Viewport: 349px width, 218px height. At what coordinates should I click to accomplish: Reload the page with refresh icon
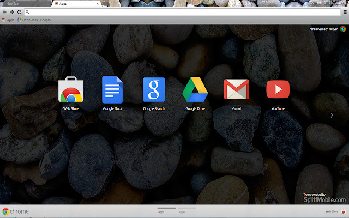coord(20,12)
